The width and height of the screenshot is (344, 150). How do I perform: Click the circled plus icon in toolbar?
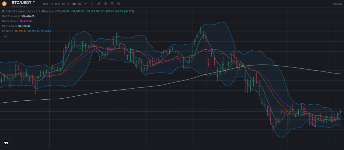(112, 4)
